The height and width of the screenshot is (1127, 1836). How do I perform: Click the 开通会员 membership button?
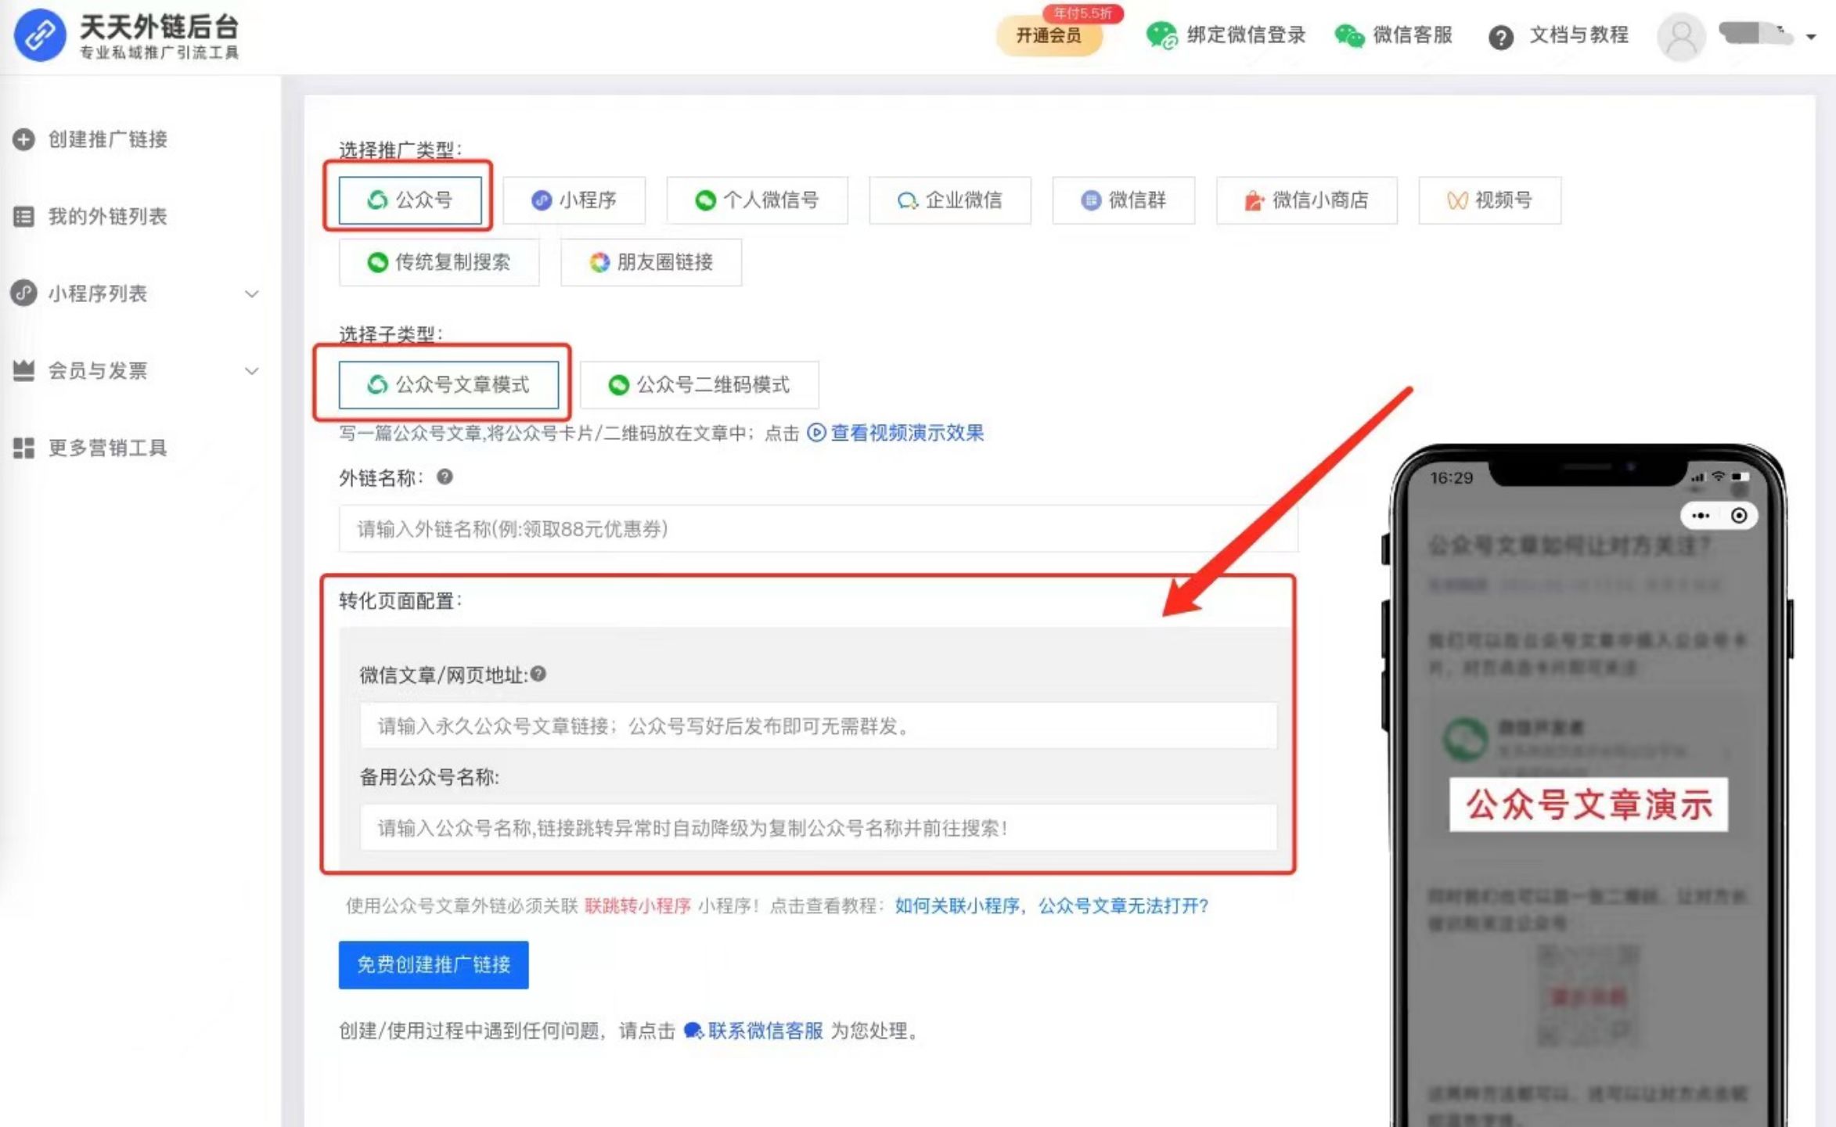coord(1048,35)
